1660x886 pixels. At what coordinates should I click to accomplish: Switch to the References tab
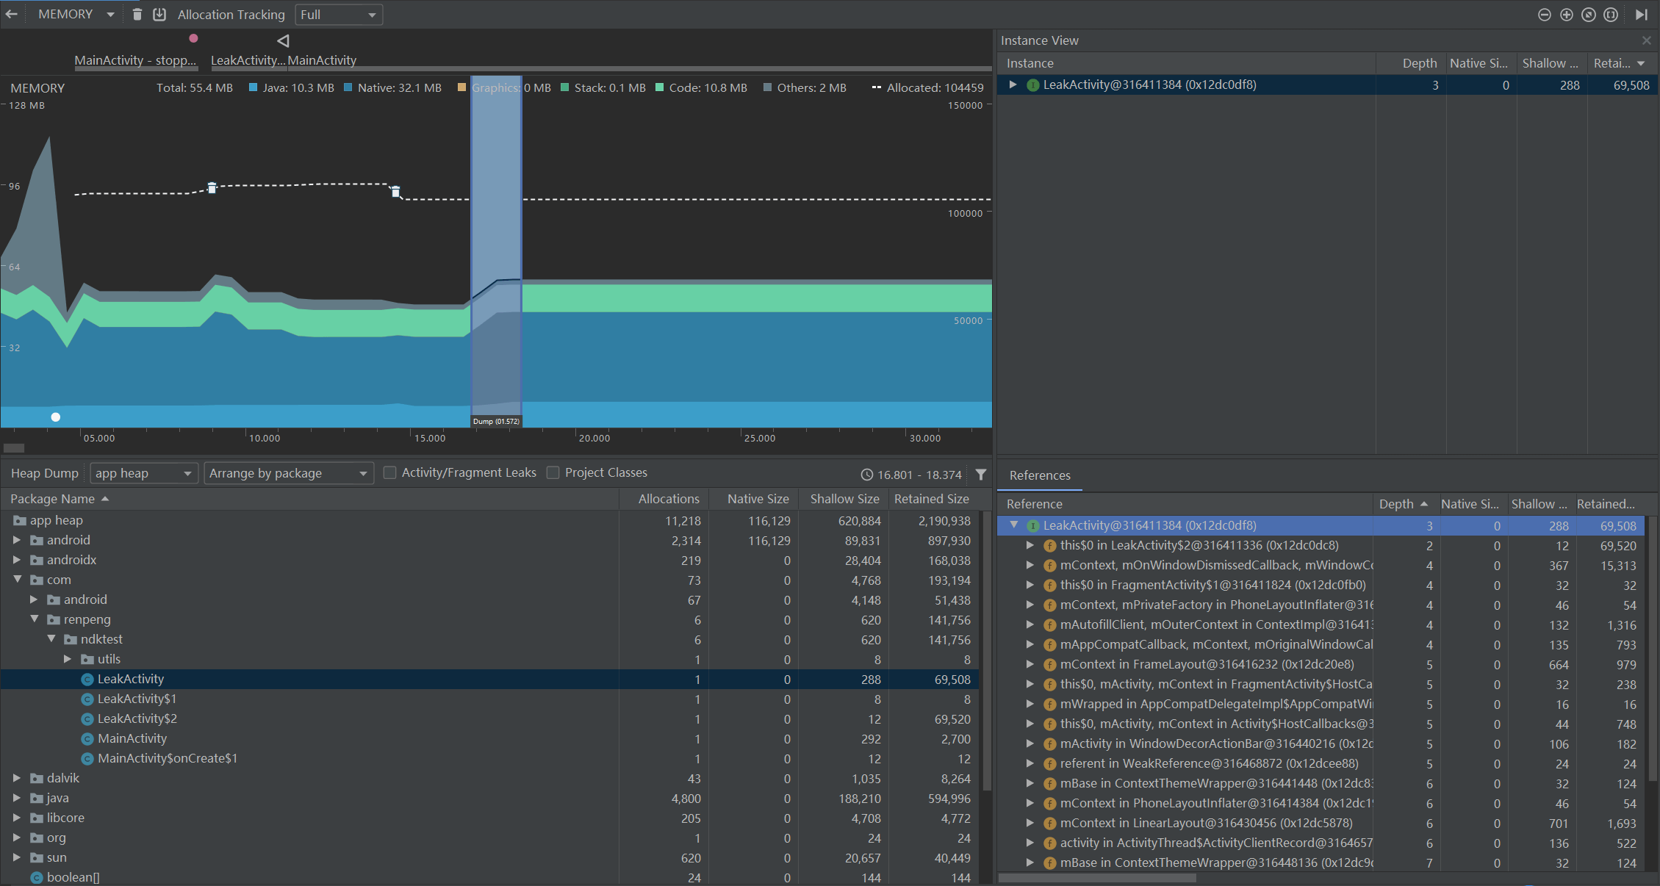(x=1040, y=475)
